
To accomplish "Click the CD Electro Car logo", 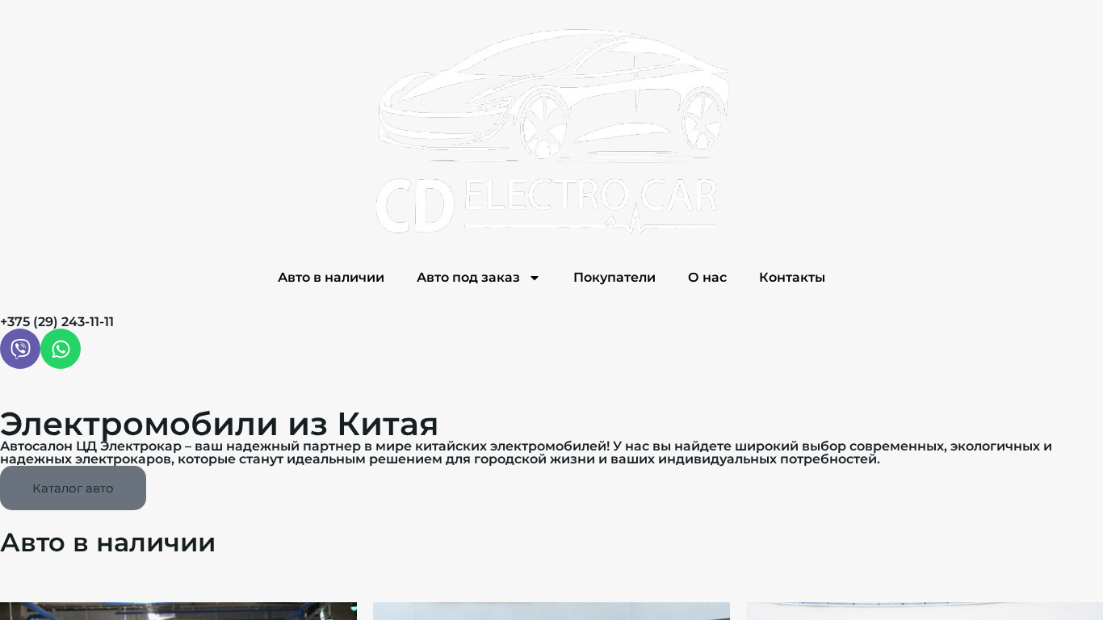I will click(x=551, y=131).
